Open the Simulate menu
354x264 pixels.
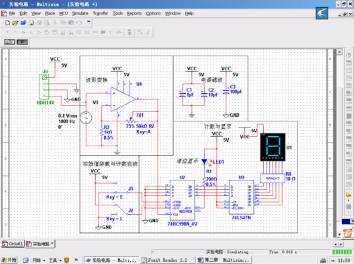coord(80,13)
